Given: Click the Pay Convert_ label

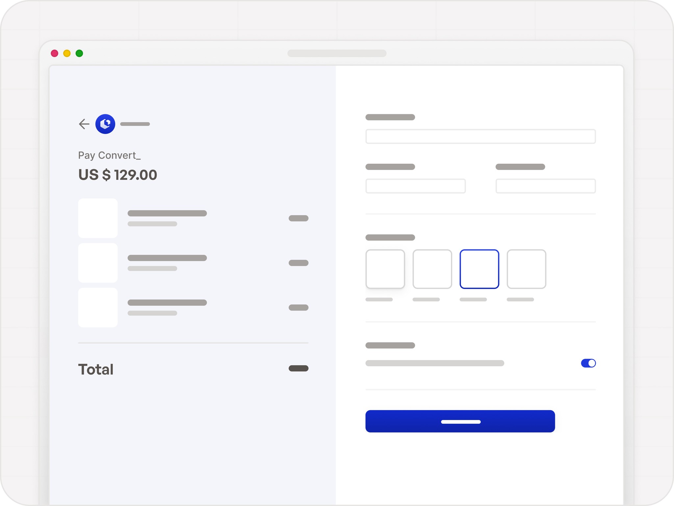Looking at the screenshot, I should [109, 155].
